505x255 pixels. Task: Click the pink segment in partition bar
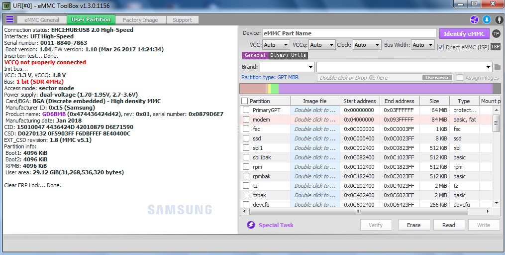[x=253, y=89]
